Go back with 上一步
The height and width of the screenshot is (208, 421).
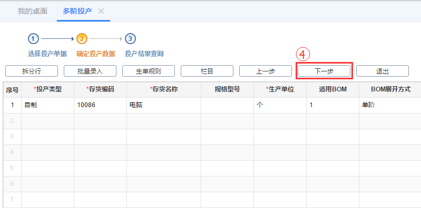[x=266, y=71]
